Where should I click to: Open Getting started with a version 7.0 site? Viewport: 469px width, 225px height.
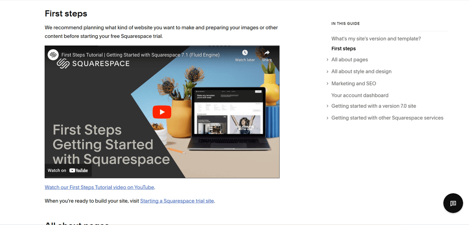[x=374, y=106]
